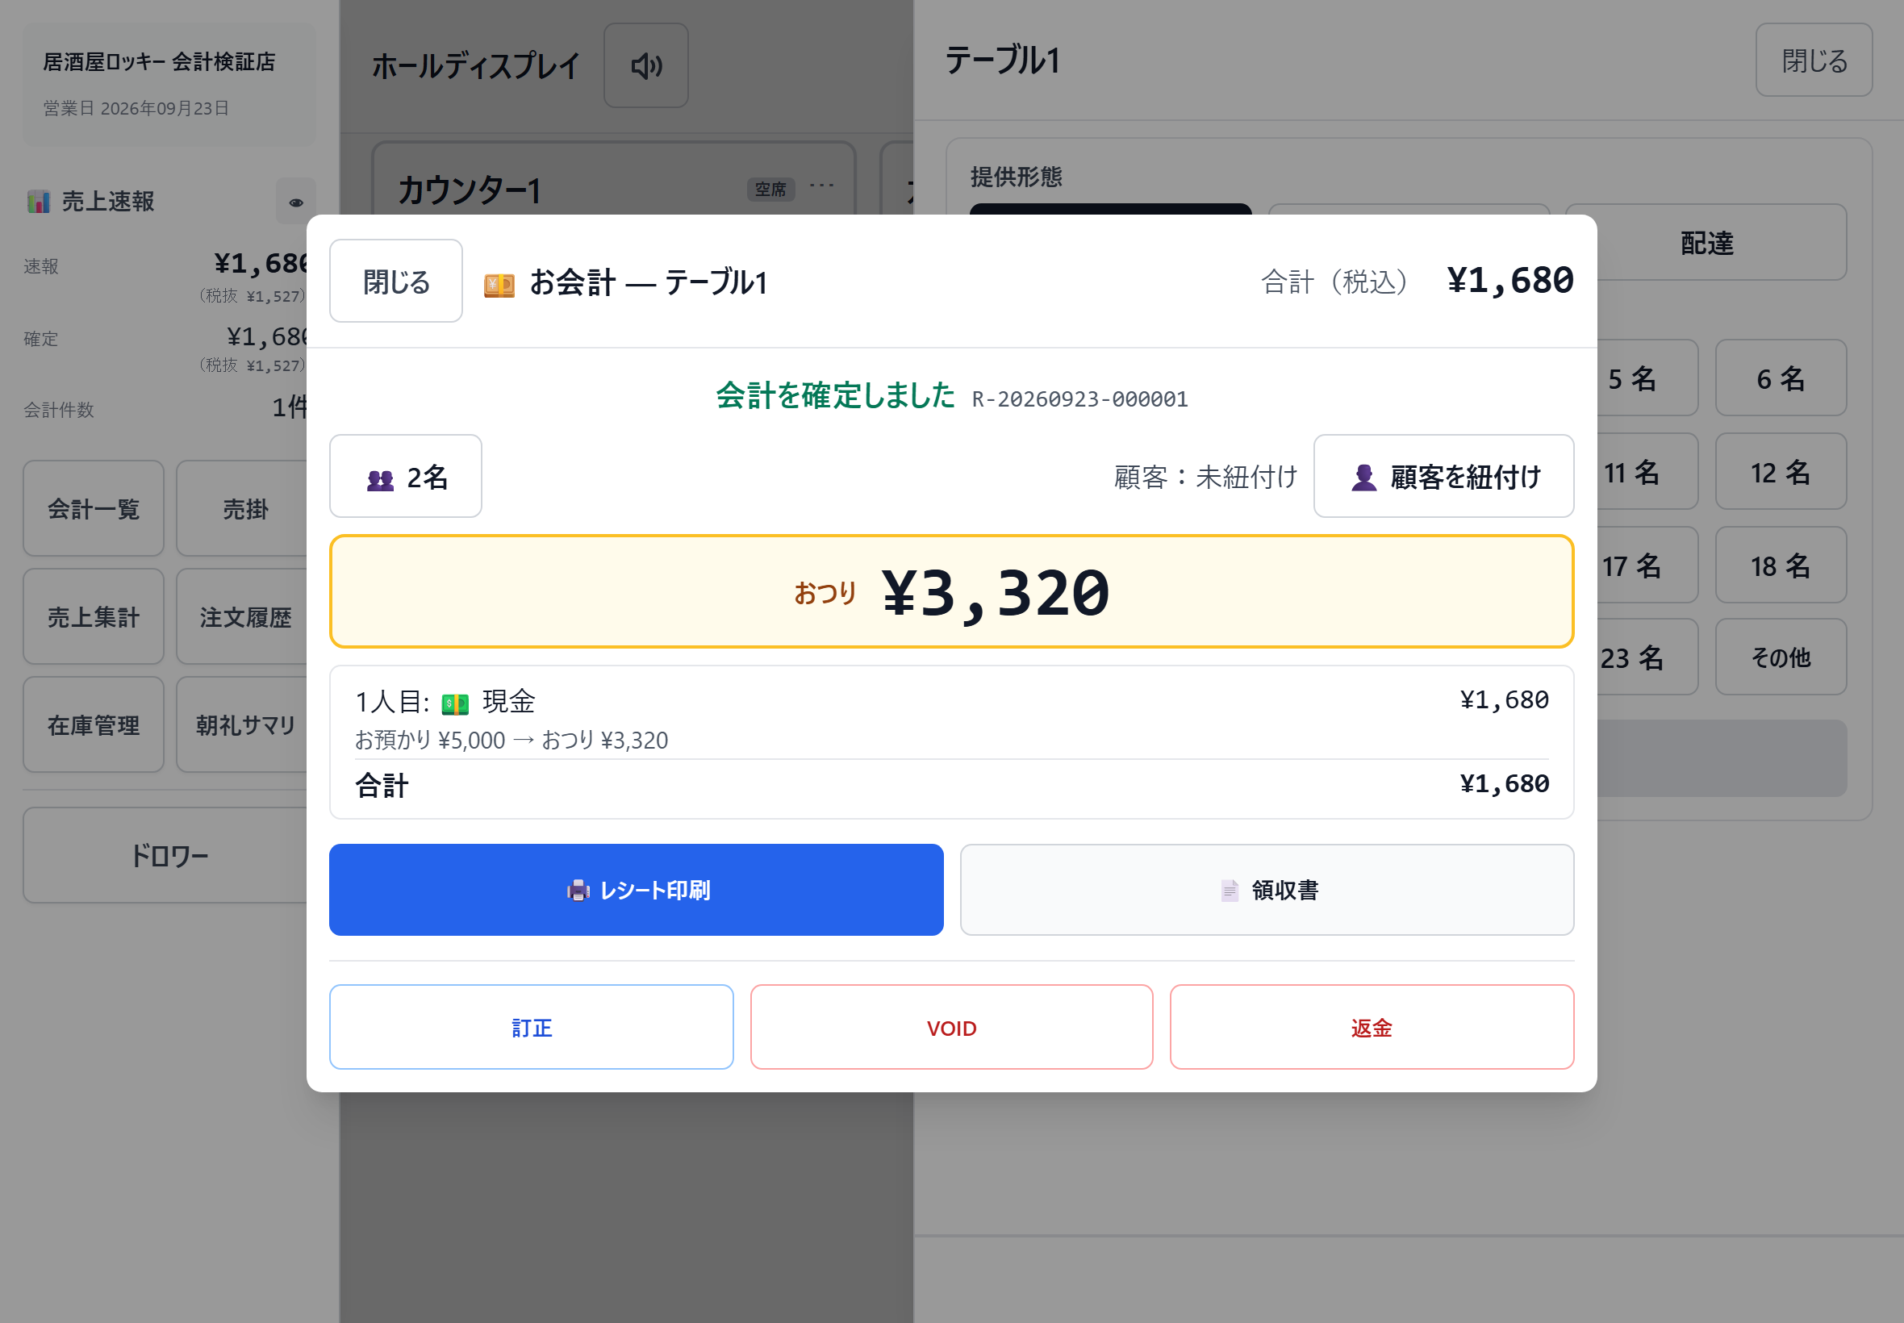Click the カウンター1 table card title
The width and height of the screenshot is (1904, 1323).
[470, 190]
